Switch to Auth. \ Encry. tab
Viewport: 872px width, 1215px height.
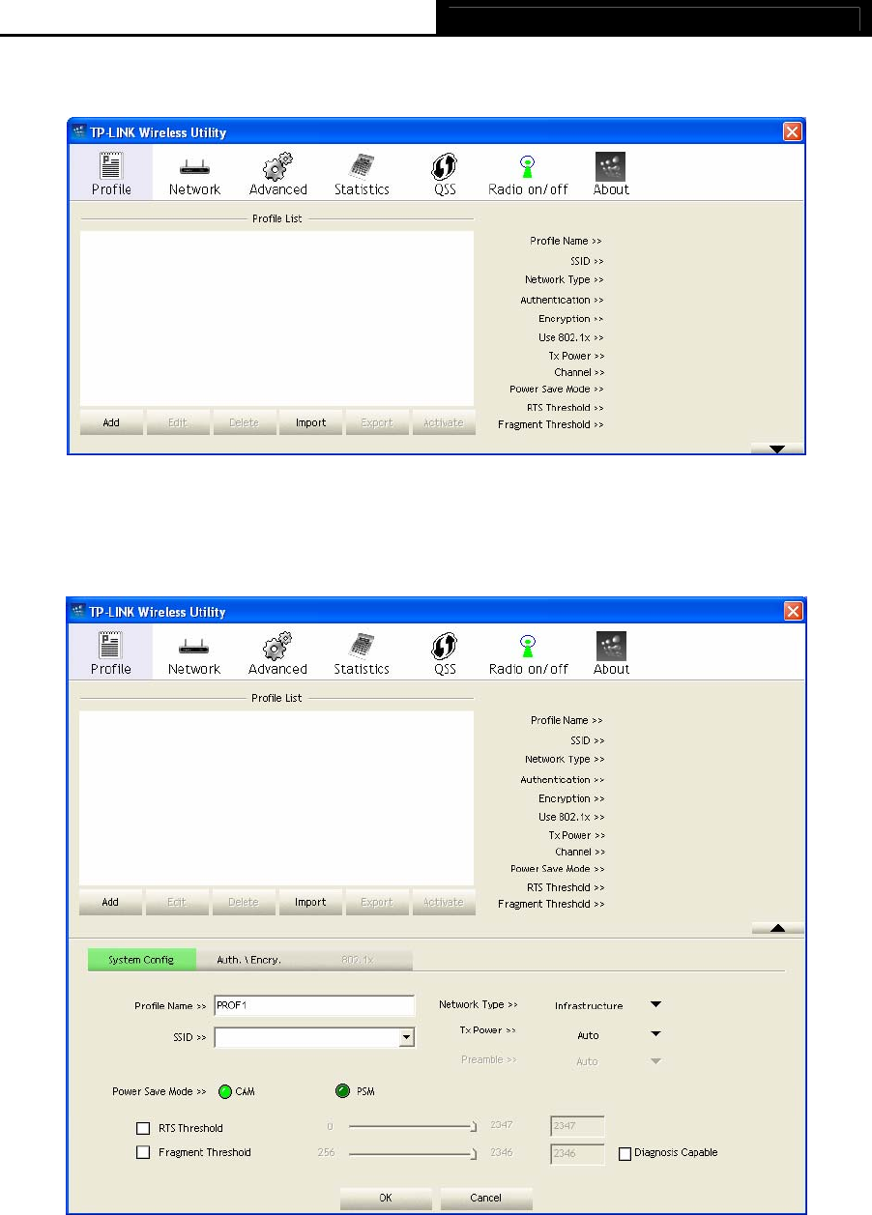(x=250, y=960)
